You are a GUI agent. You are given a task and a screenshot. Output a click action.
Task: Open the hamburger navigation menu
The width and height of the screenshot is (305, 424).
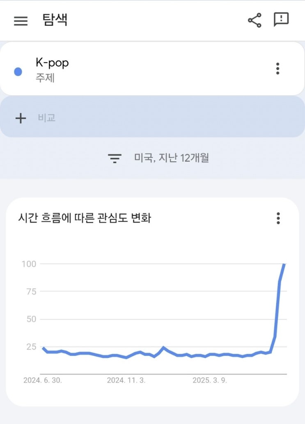[21, 21]
